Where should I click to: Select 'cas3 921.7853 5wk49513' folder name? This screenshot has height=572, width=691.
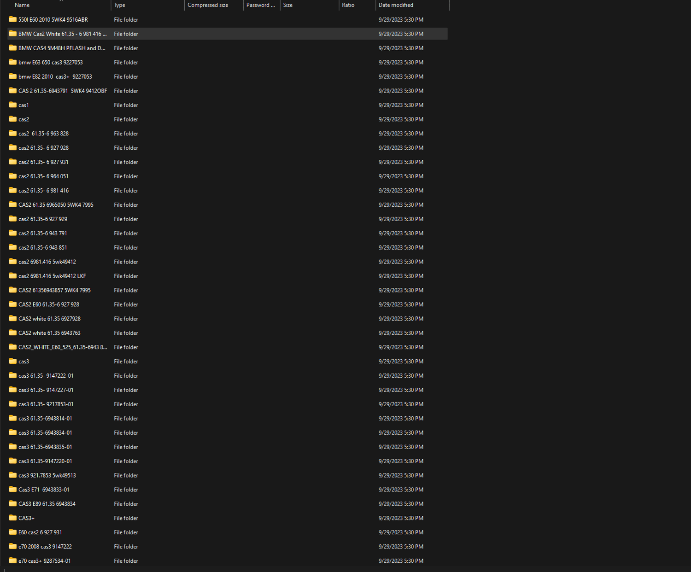[x=47, y=476]
